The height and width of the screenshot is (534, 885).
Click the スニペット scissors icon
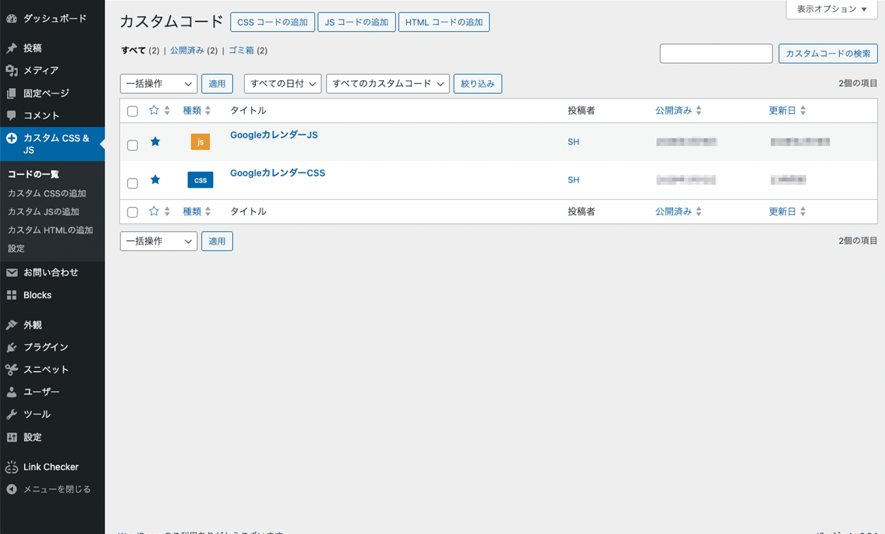12,370
